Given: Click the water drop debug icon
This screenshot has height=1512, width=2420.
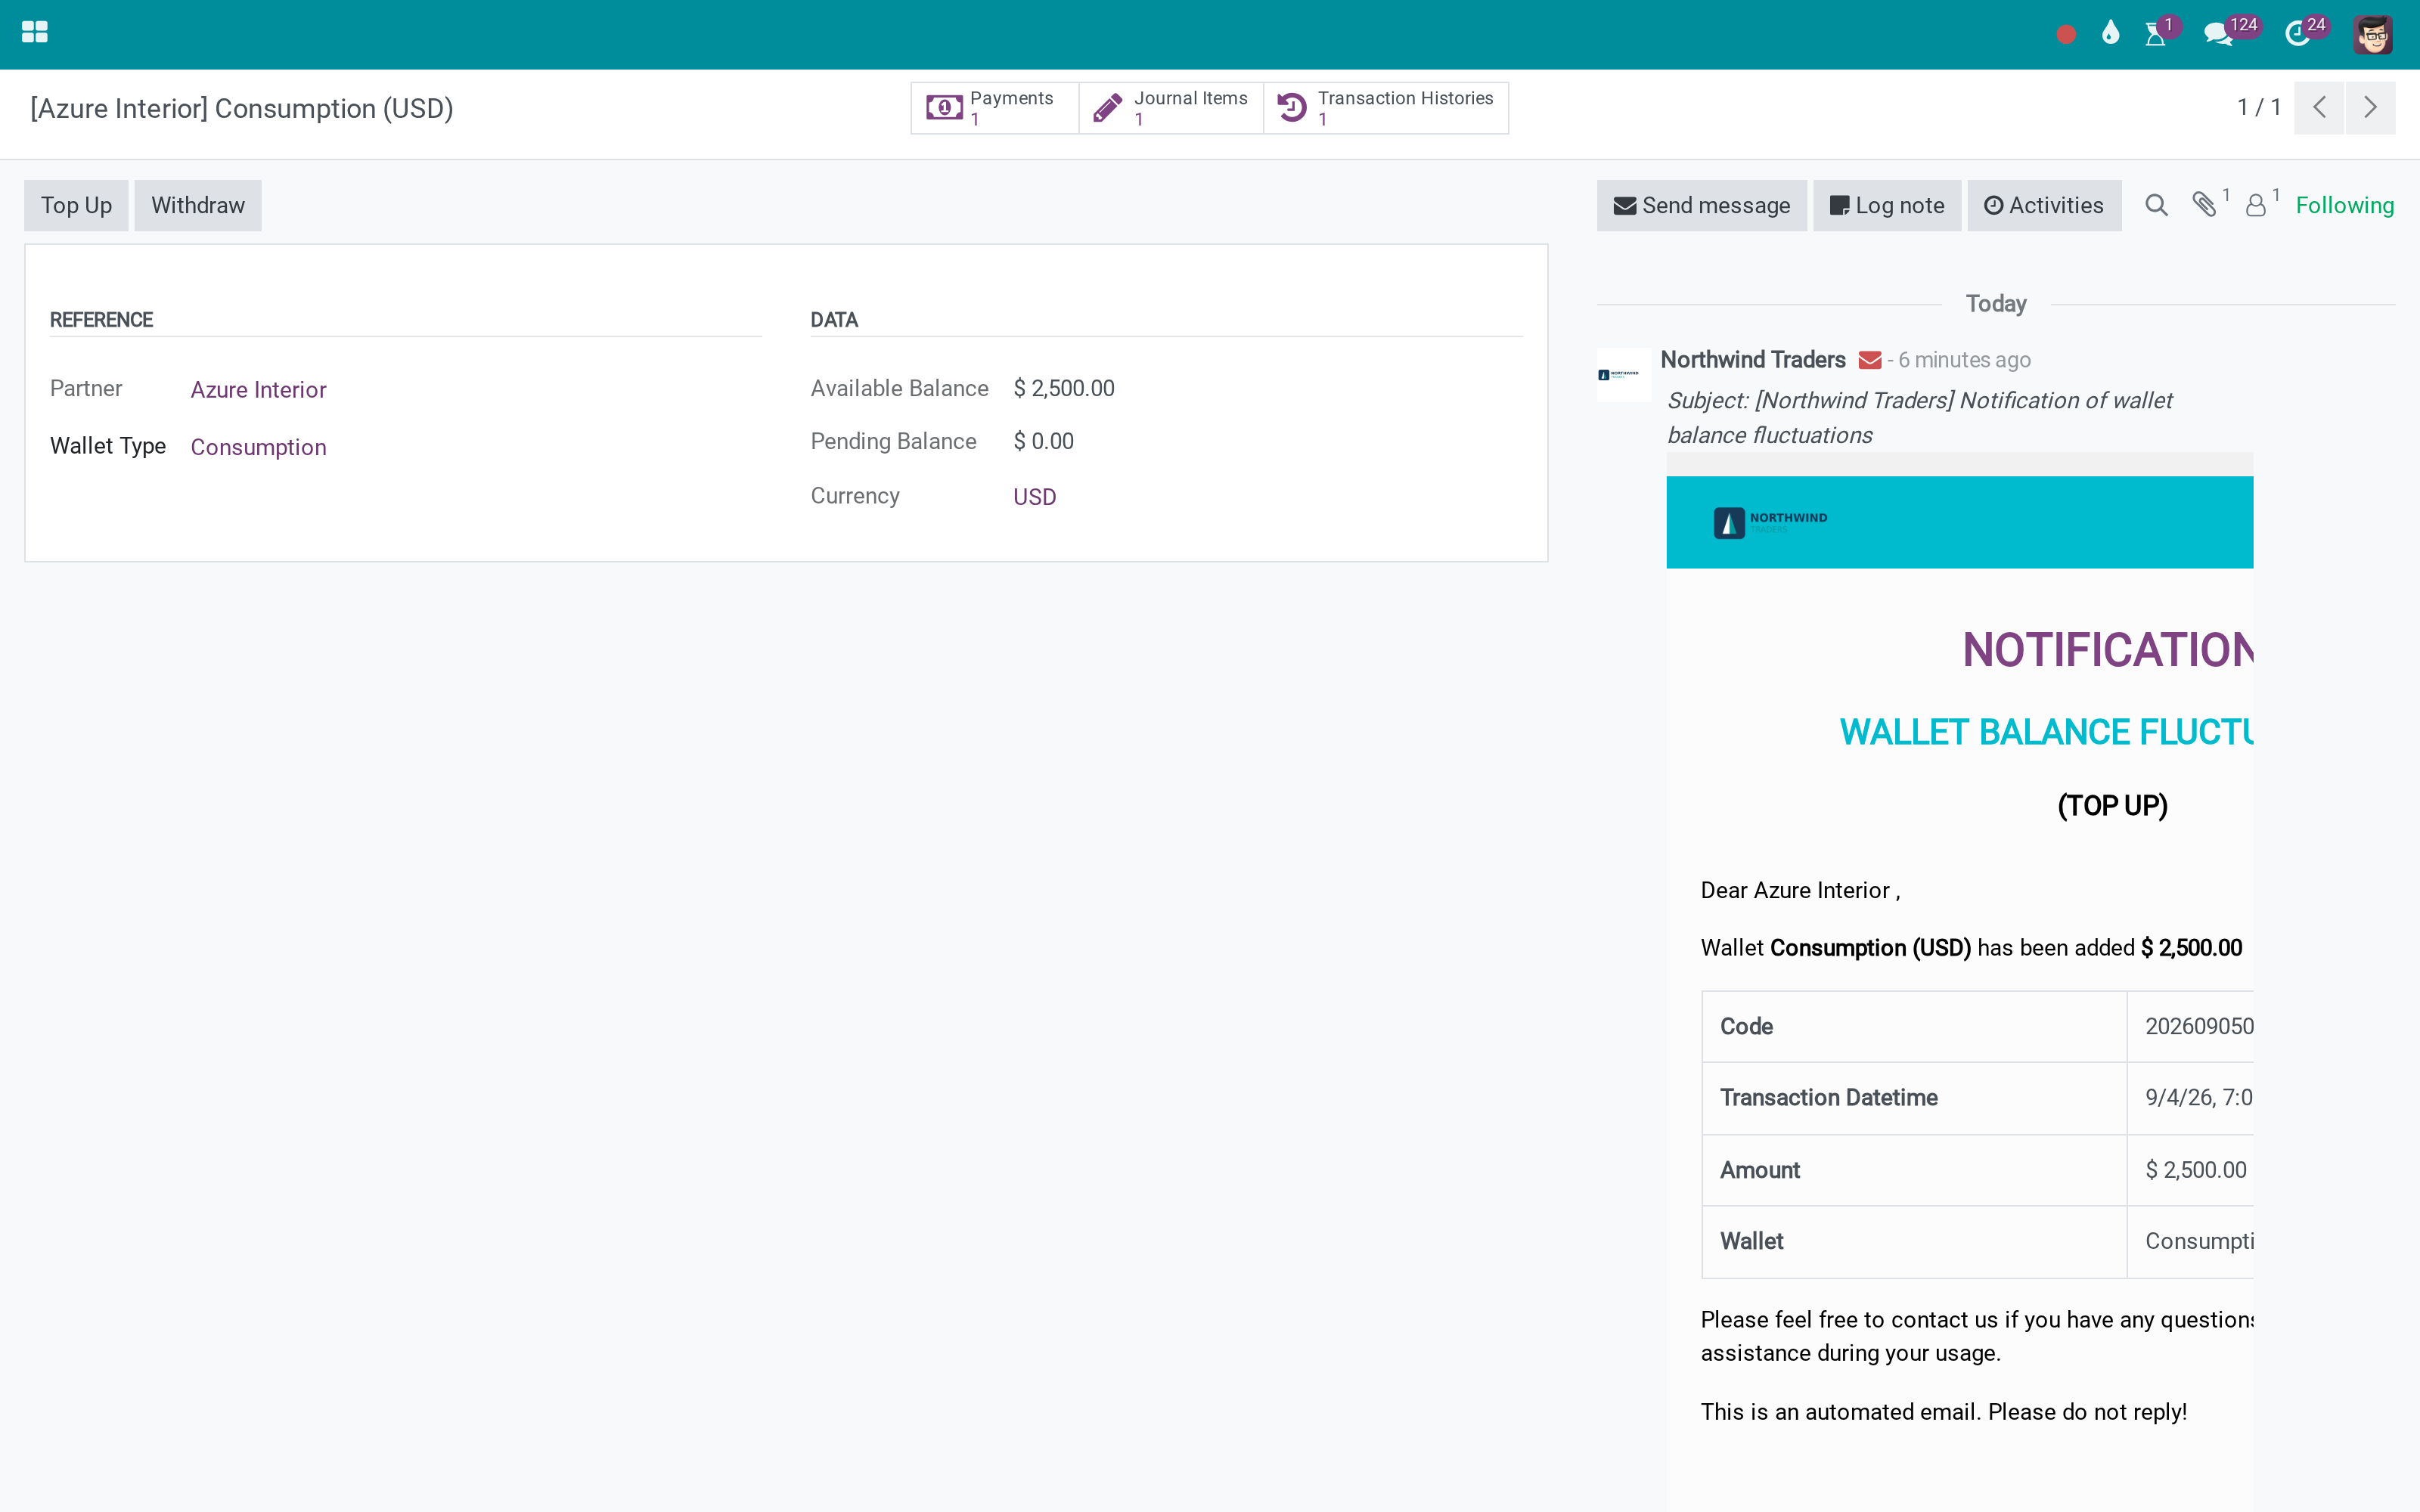Looking at the screenshot, I should 2110,33.
